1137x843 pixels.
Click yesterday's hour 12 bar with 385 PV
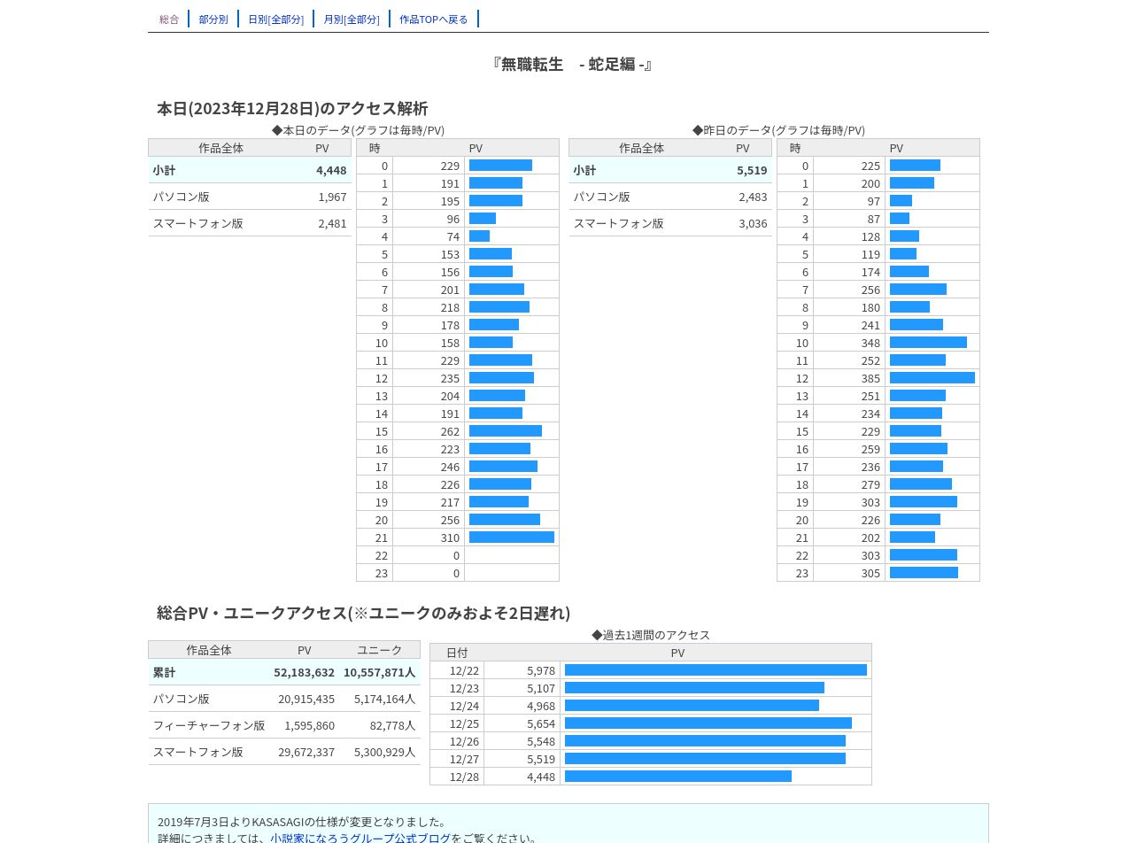coord(932,378)
